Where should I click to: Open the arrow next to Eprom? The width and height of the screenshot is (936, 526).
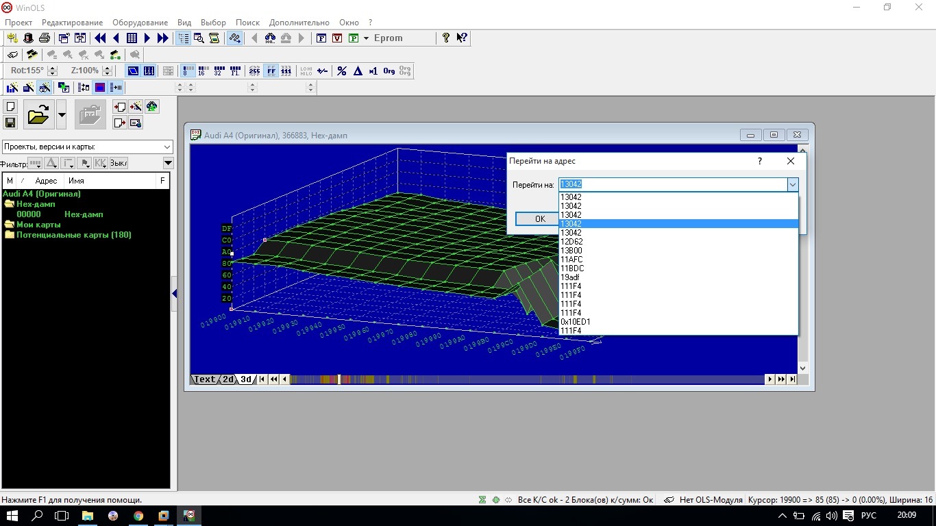click(x=367, y=38)
